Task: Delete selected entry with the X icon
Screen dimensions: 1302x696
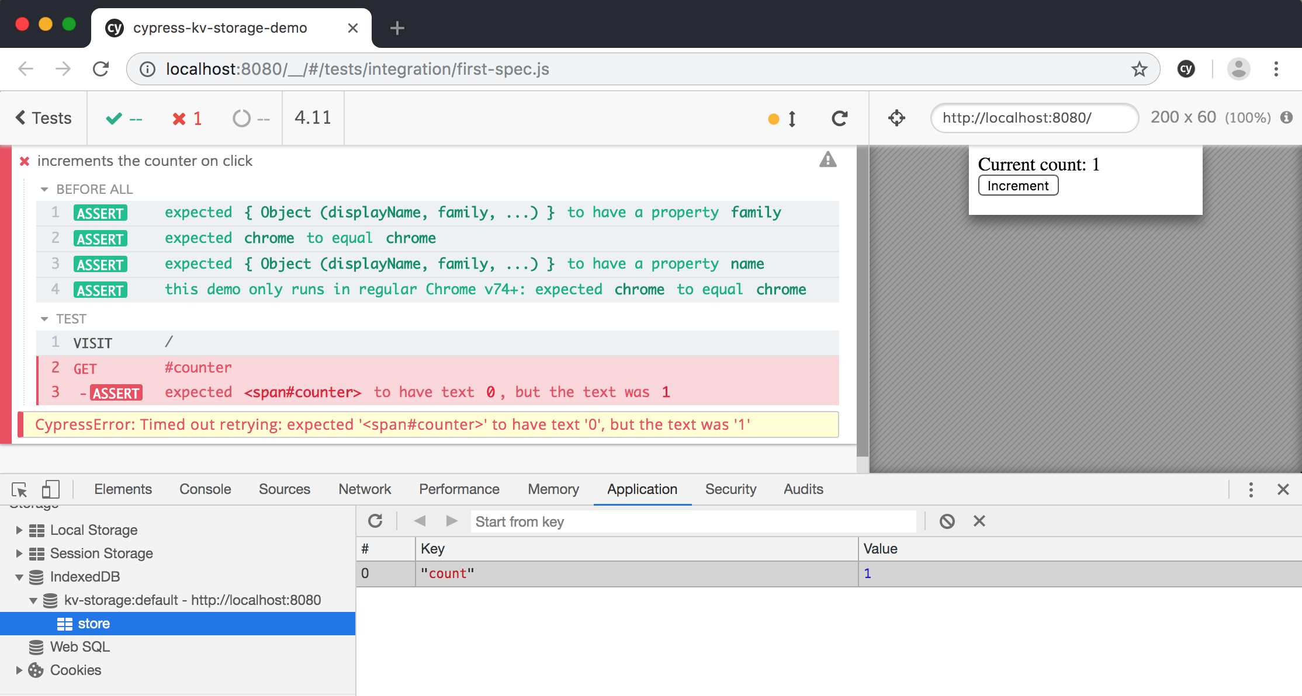Action: click(979, 521)
